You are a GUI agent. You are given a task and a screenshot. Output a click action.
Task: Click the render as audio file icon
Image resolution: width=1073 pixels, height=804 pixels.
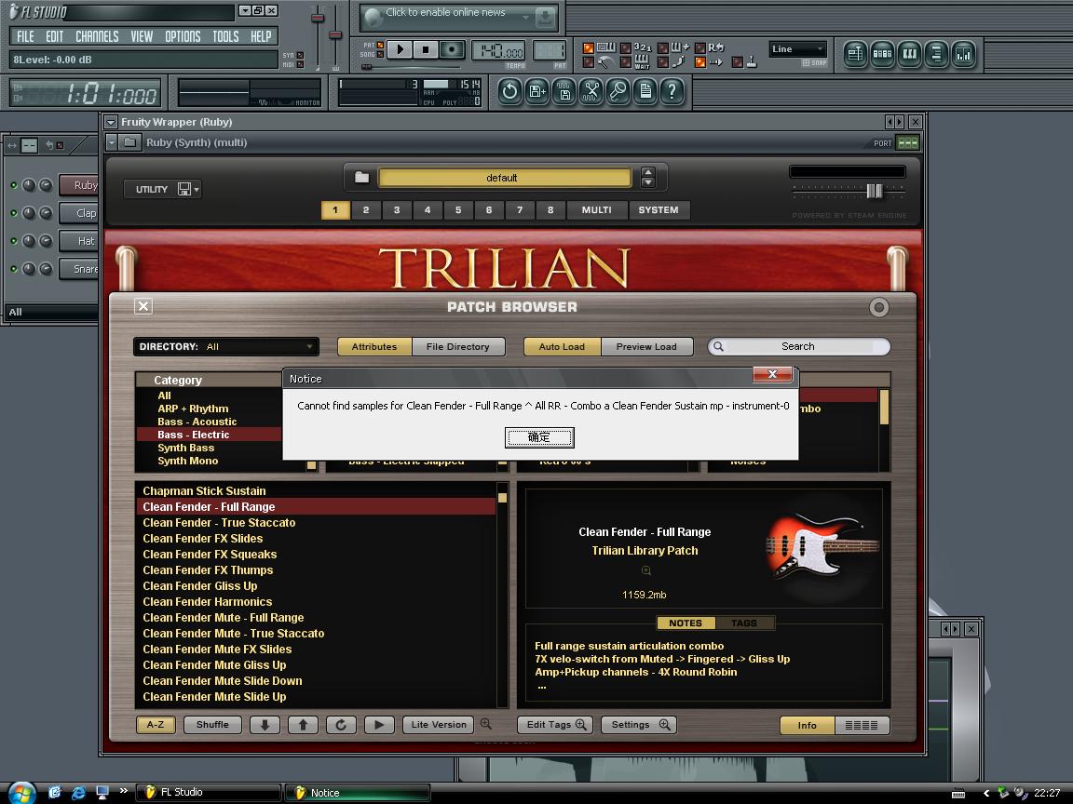click(x=564, y=91)
